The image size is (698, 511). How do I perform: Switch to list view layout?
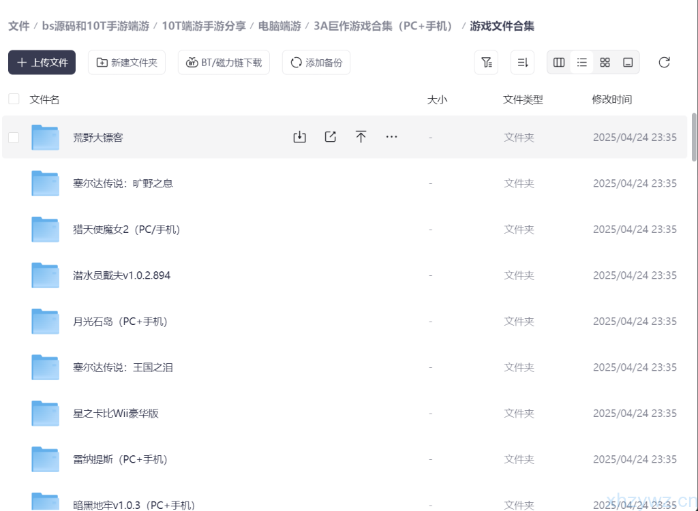pos(582,63)
